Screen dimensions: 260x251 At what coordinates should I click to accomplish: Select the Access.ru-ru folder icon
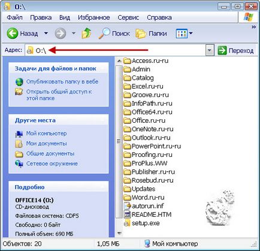127,61
